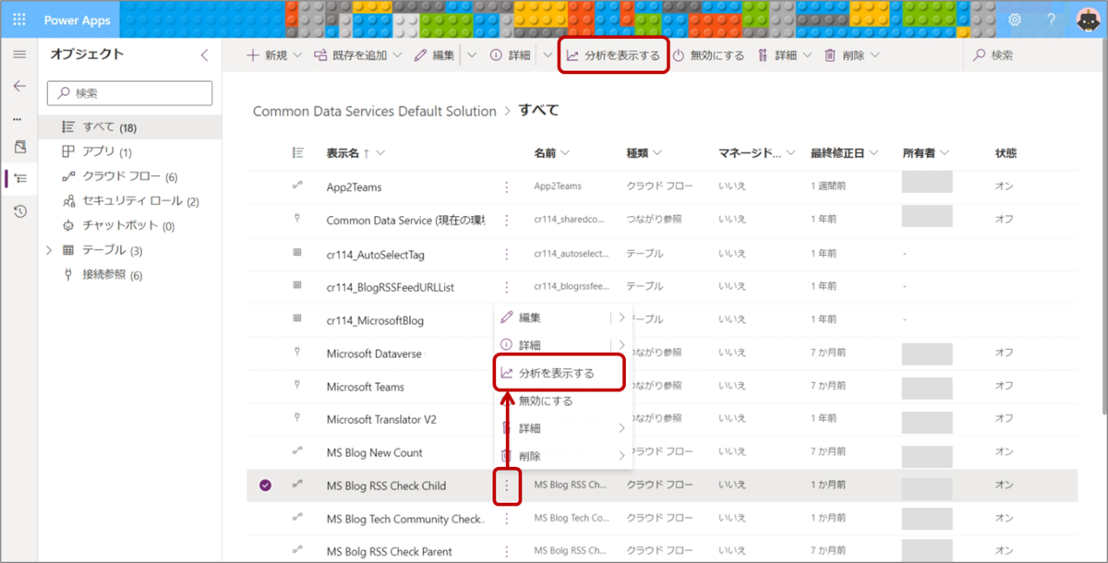1108x563 pixels.
Task: Open the cr114_MicrosoftBlog item
Action: [x=375, y=320]
